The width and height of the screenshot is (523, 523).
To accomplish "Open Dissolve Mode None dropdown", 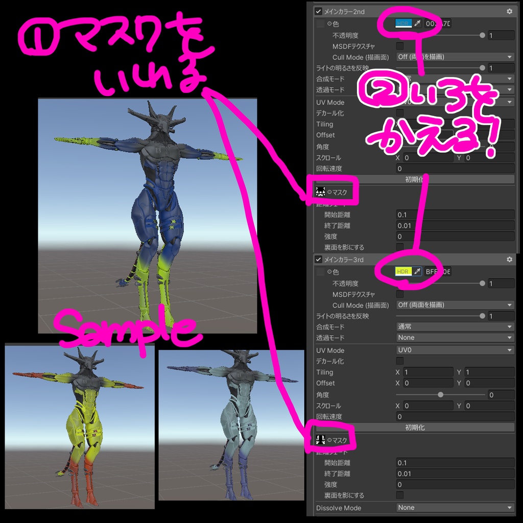I will coord(455,508).
